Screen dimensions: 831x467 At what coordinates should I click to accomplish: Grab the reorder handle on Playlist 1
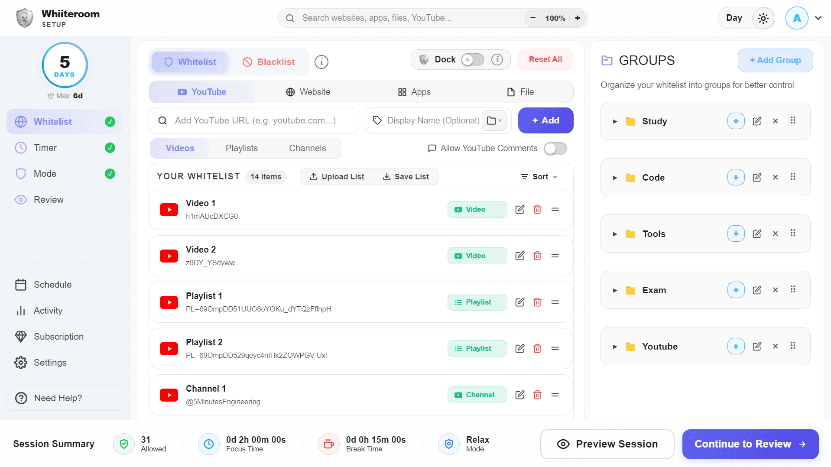[x=555, y=302]
